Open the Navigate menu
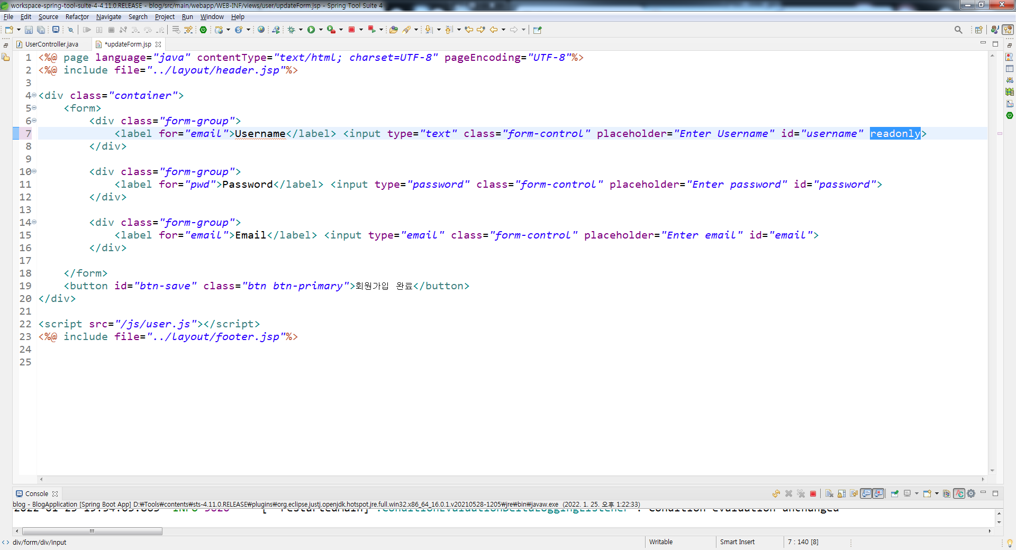This screenshot has width=1016, height=550. (x=108, y=17)
